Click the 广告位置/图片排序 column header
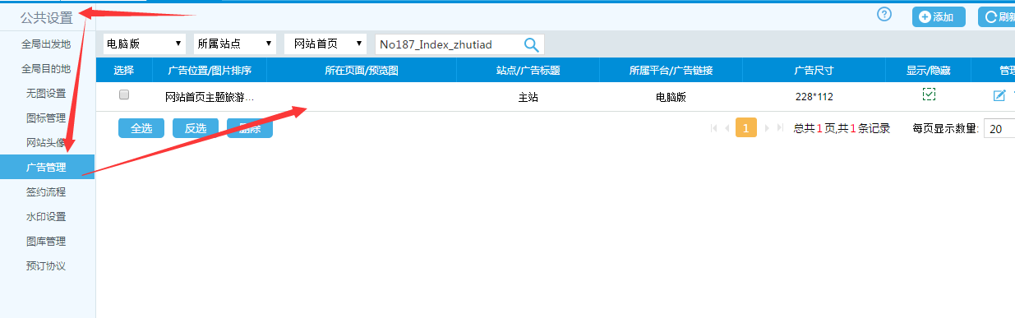Viewport: 1015px width, 318px height. [x=210, y=71]
